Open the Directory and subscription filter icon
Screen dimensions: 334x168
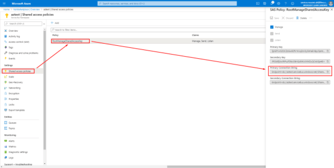[265, 4]
